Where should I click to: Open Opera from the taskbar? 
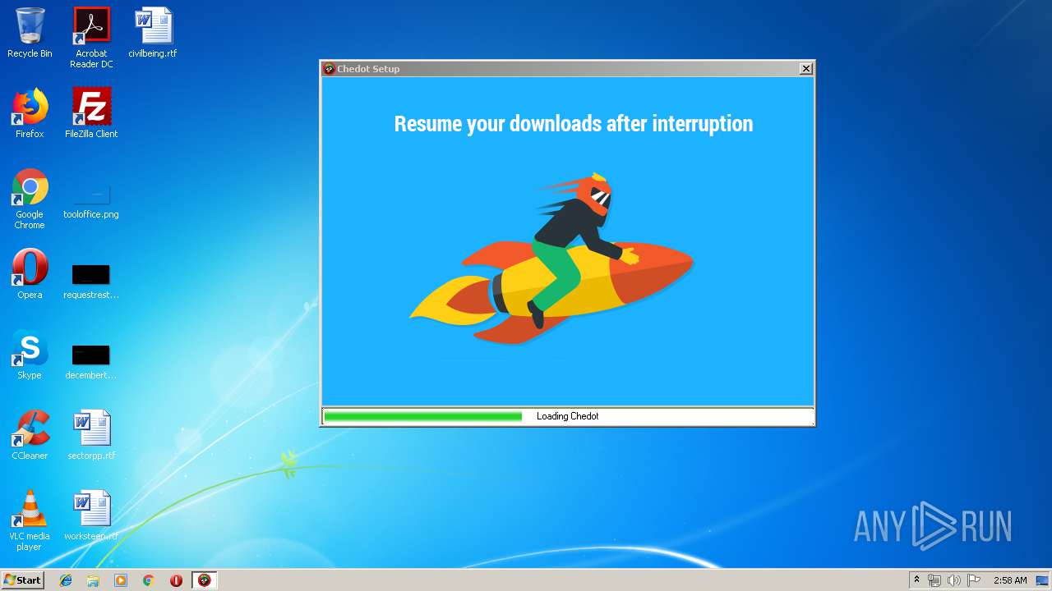click(x=176, y=580)
